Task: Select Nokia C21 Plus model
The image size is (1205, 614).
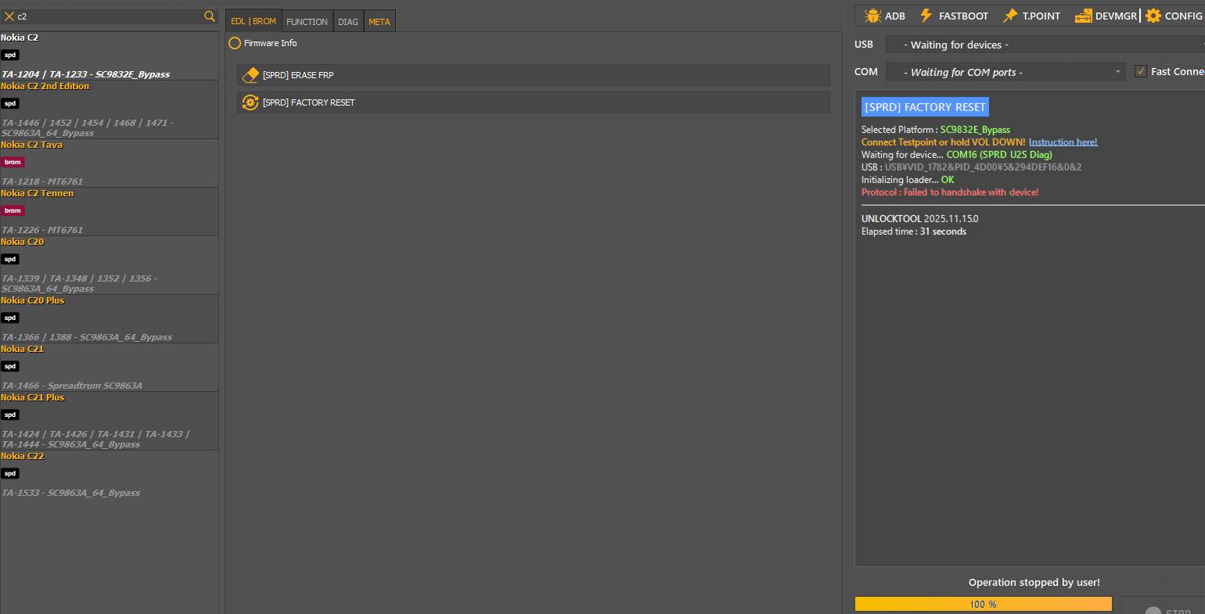Action: pos(109,421)
